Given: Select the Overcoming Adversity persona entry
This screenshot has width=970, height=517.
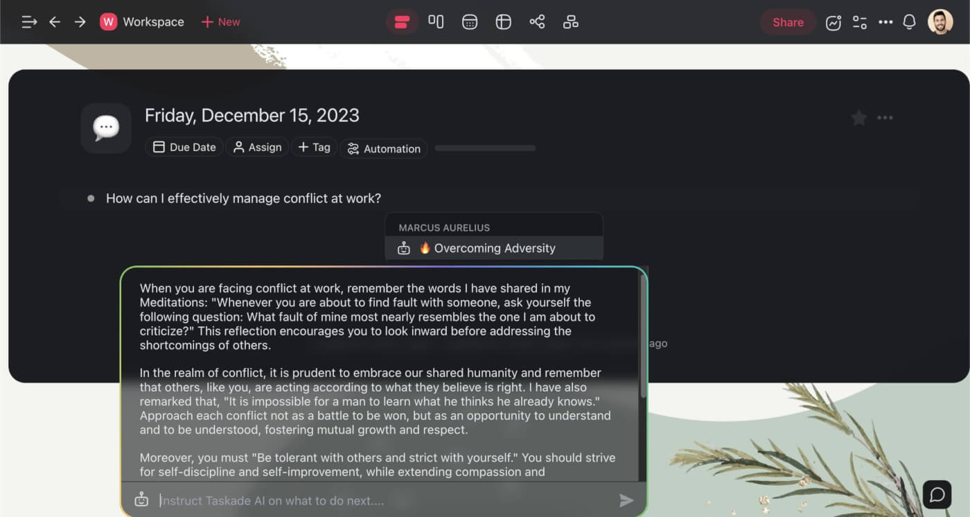Looking at the screenshot, I should pos(494,247).
